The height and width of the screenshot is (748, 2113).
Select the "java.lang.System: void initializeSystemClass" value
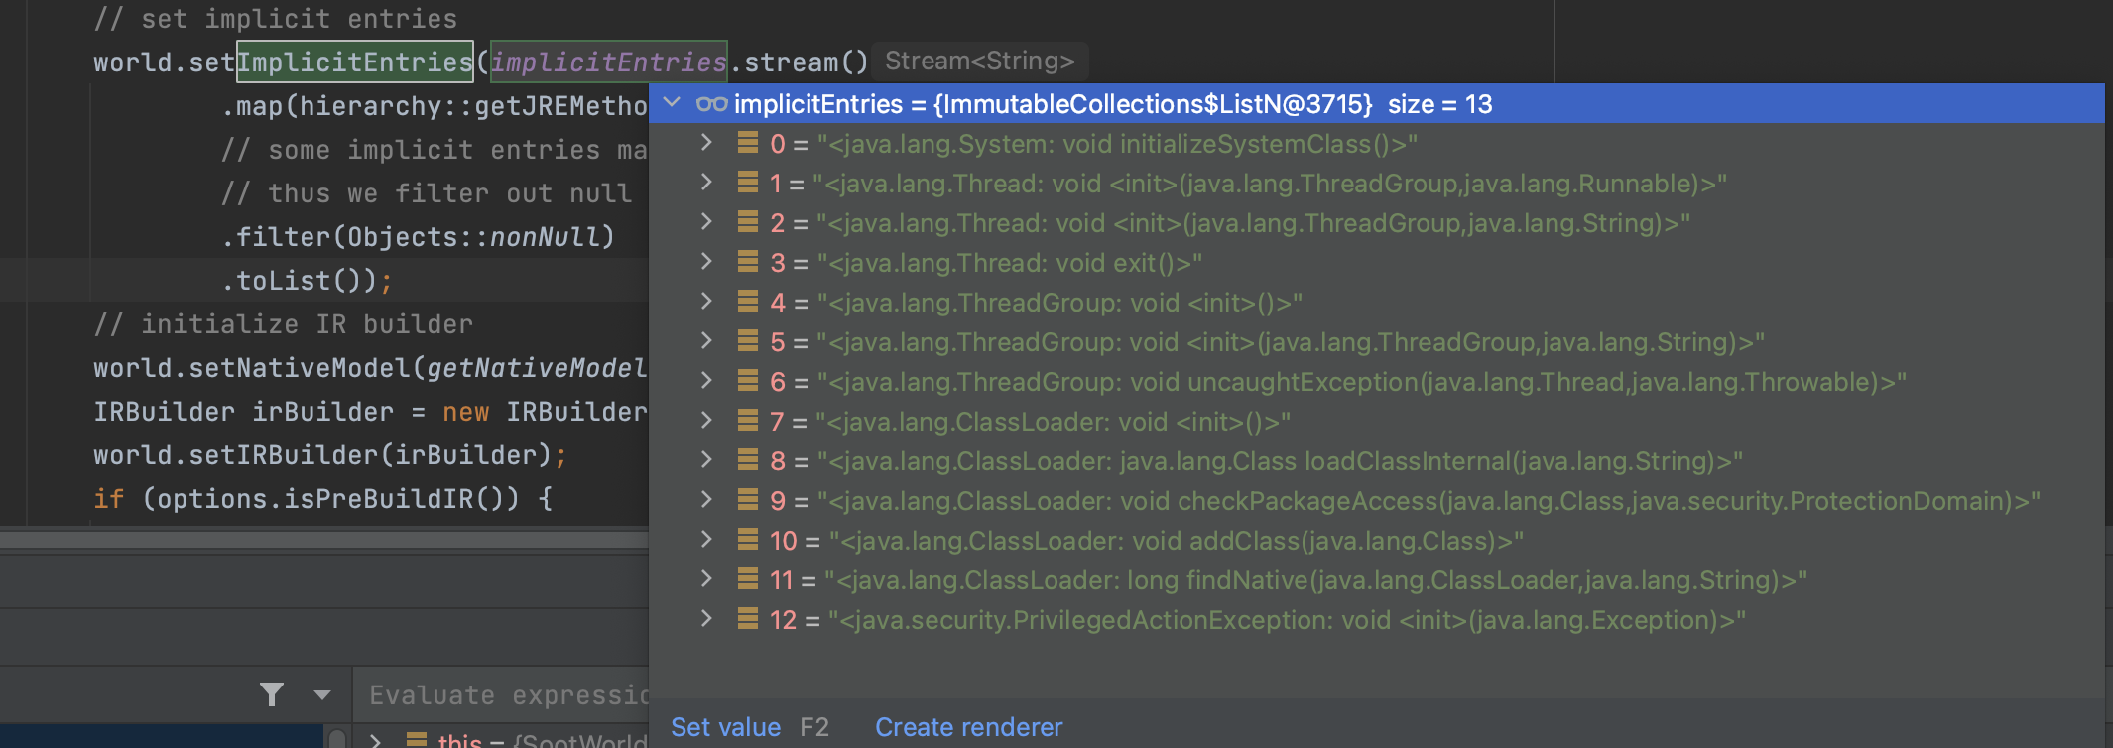click(x=1117, y=144)
